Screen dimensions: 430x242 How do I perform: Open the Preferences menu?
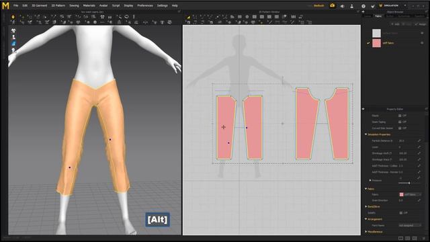click(145, 5)
